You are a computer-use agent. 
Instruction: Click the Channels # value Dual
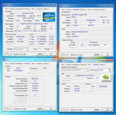45,68
